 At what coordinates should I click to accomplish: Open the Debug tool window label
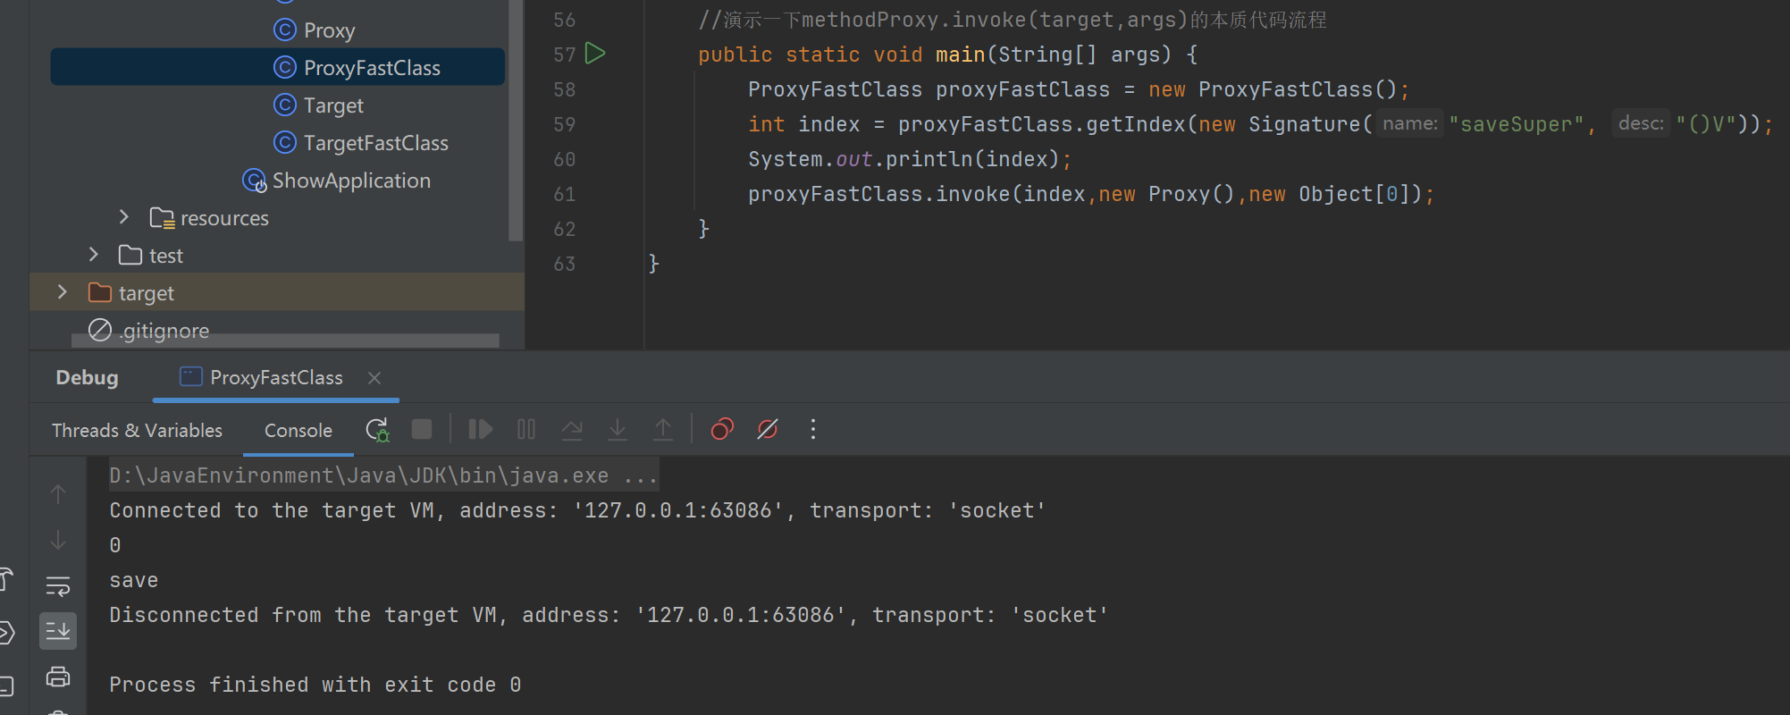click(x=87, y=378)
